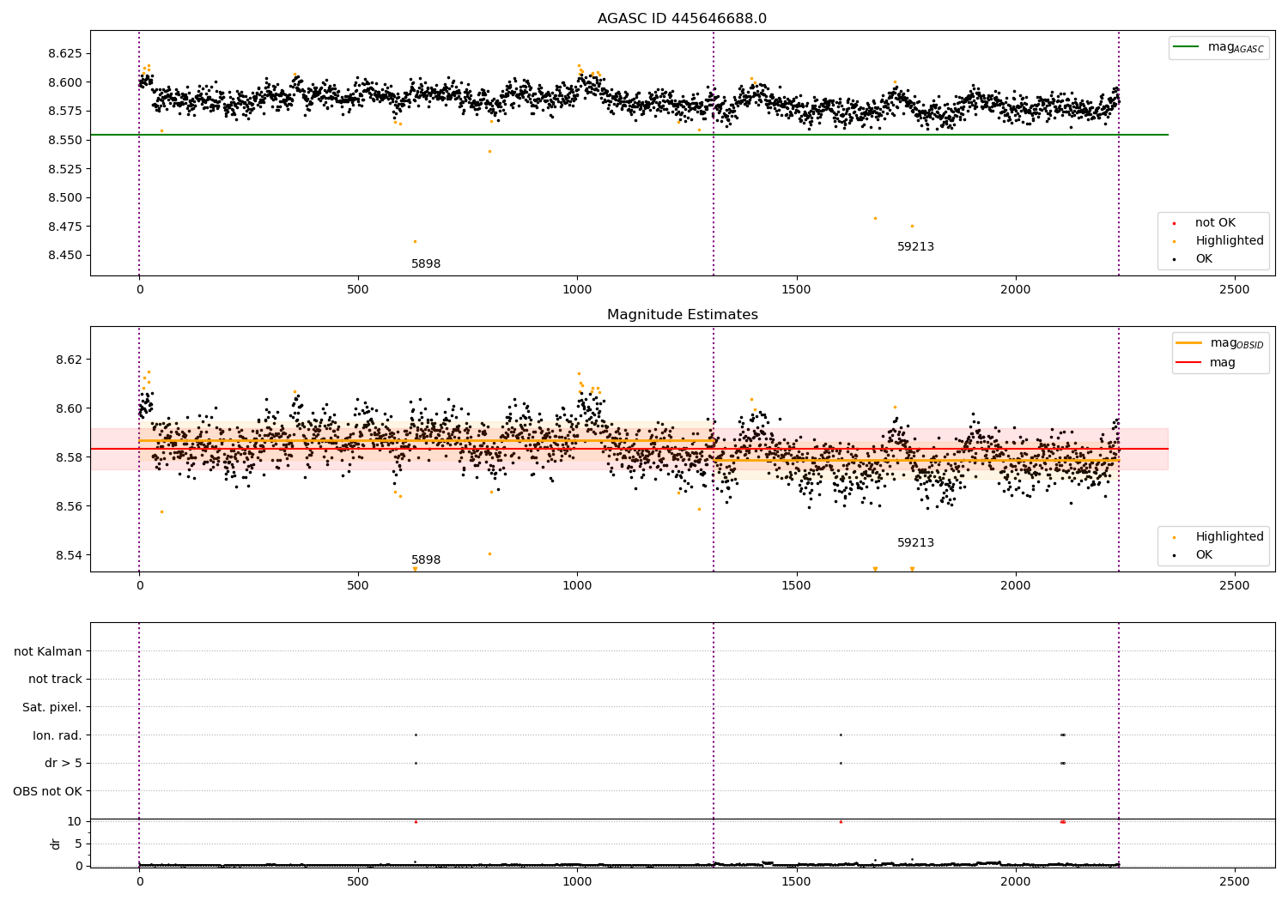Click the 2500 x-tick under the top plot
This screenshot has height=901, width=1288.
tap(1235, 290)
